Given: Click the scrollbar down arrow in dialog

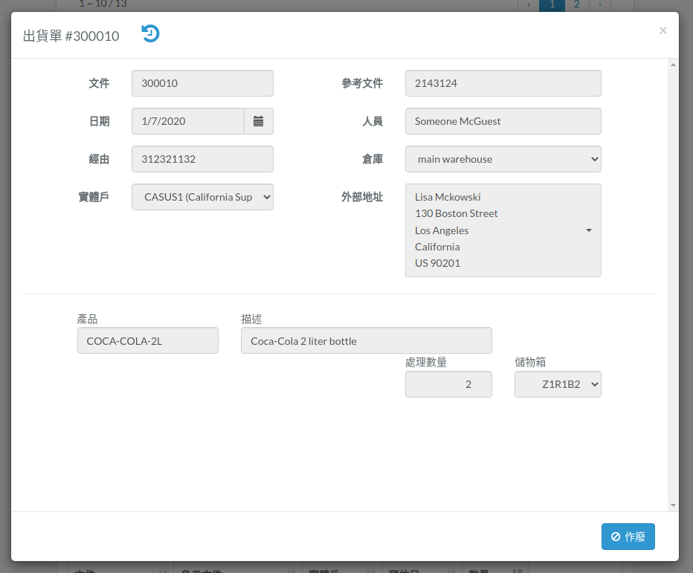Looking at the screenshot, I should pyautogui.click(x=673, y=505).
